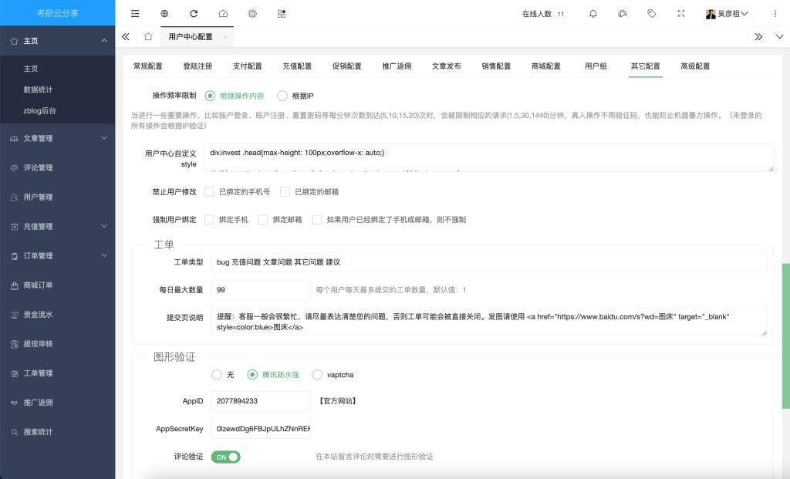
Task: Click the theme palette icon
Action: pyautogui.click(x=623, y=14)
